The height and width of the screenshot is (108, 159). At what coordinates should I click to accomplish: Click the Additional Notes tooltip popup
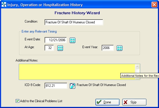[140, 76]
